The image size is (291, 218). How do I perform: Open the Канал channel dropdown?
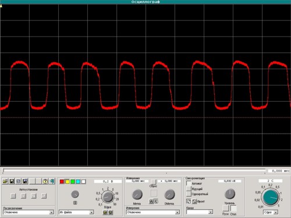pyautogui.click(x=200, y=212)
